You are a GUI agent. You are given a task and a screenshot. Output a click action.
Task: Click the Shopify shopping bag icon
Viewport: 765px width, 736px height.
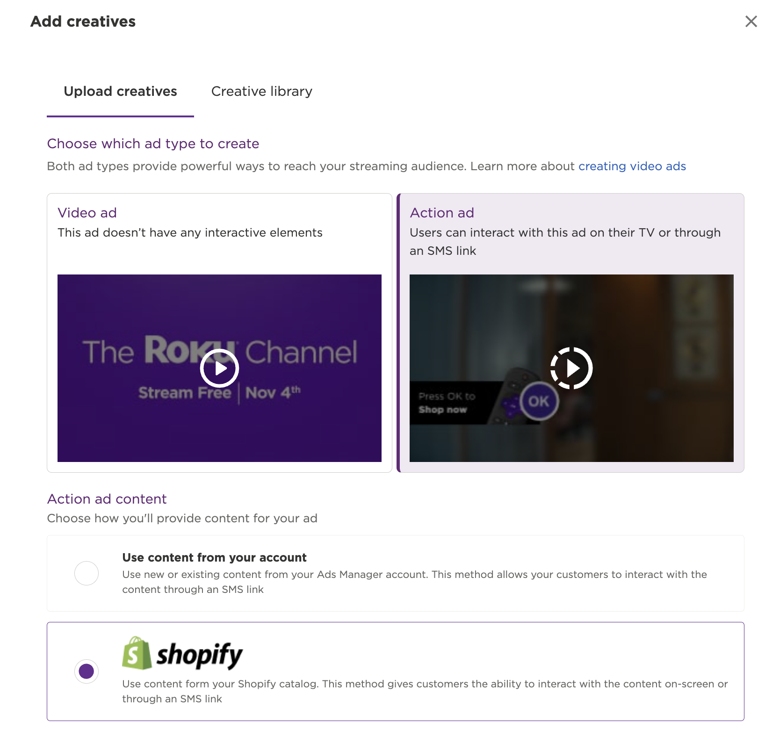click(x=136, y=653)
